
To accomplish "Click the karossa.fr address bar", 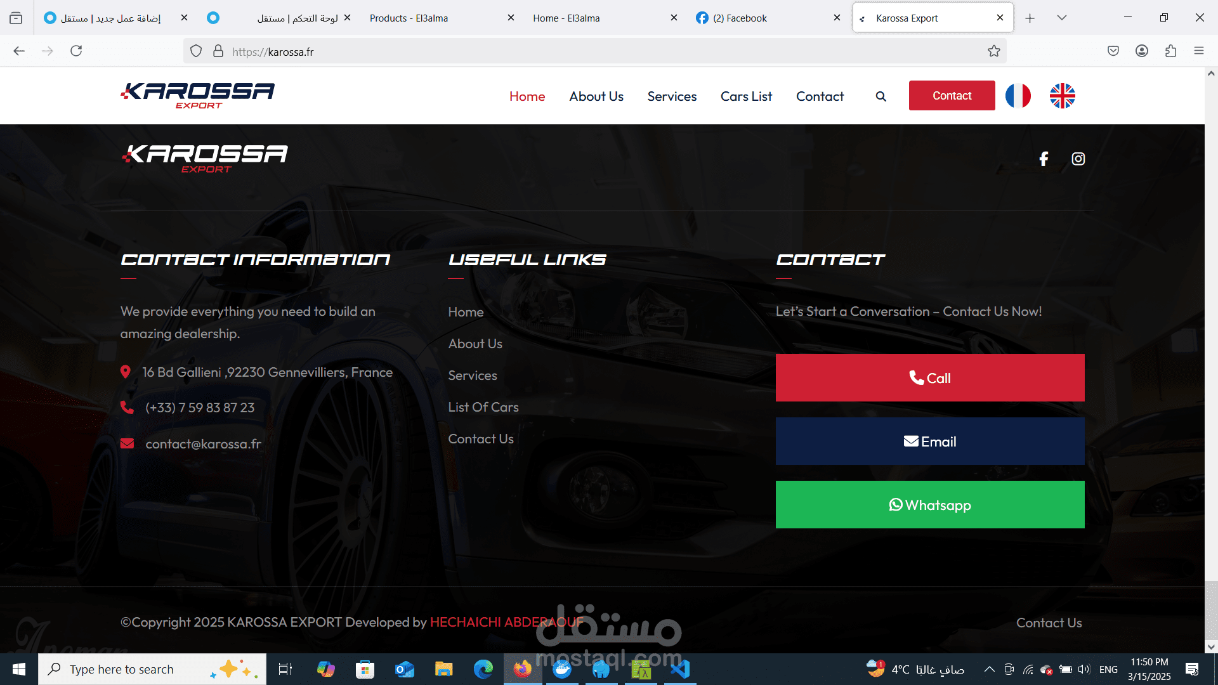I will pos(571,51).
